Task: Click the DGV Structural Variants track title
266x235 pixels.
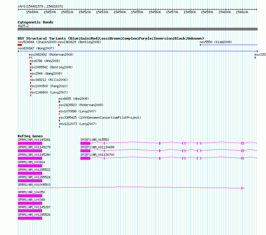Action: [x=111, y=38]
